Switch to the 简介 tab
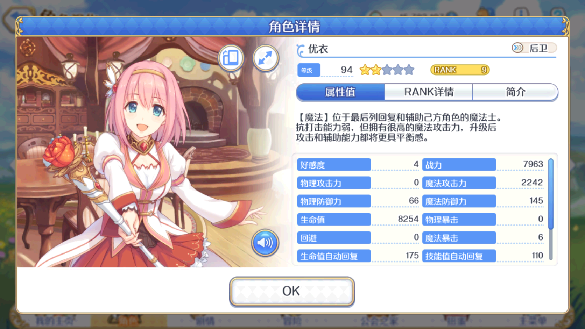 [515, 92]
